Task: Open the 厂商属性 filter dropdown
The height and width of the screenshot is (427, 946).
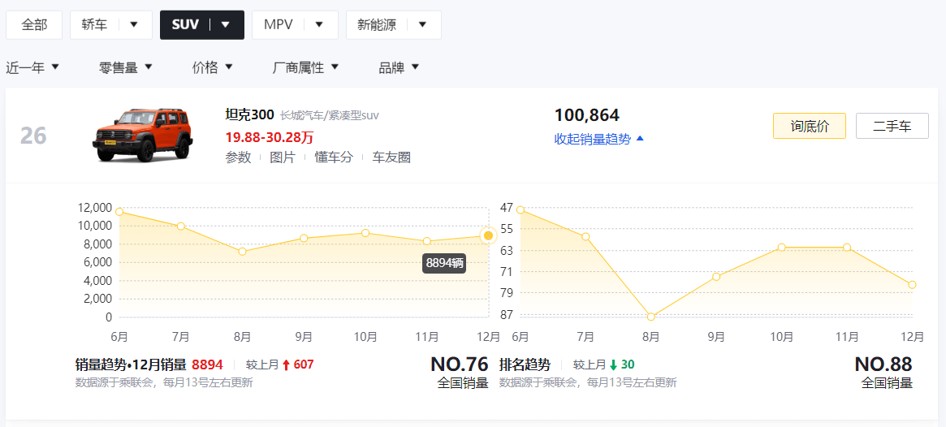Action: (306, 67)
